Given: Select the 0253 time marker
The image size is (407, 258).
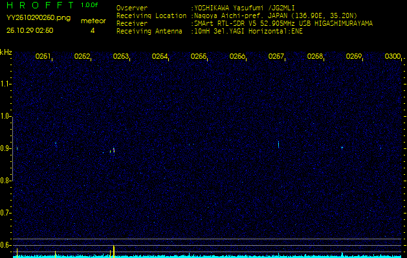Looking at the screenshot, I should (121, 57).
